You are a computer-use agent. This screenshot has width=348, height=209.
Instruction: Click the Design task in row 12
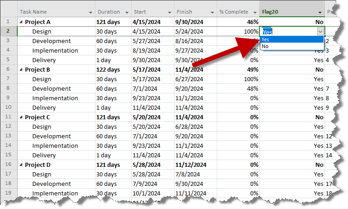click(x=42, y=127)
